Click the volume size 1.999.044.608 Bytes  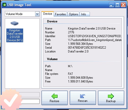[80, 78]
